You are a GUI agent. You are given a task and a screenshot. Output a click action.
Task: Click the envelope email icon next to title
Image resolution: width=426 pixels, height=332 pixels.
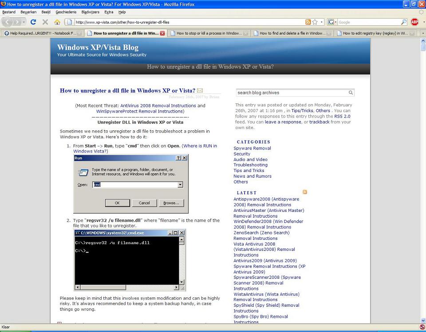(x=200, y=90)
